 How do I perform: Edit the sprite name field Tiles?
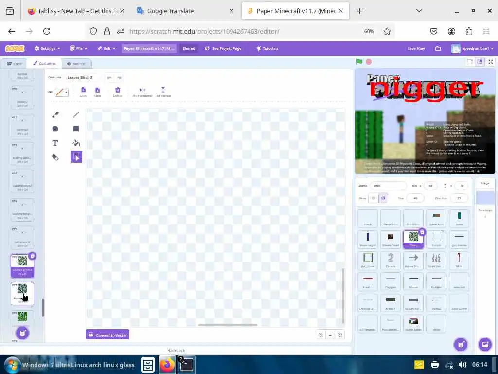[x=388, y=186]
